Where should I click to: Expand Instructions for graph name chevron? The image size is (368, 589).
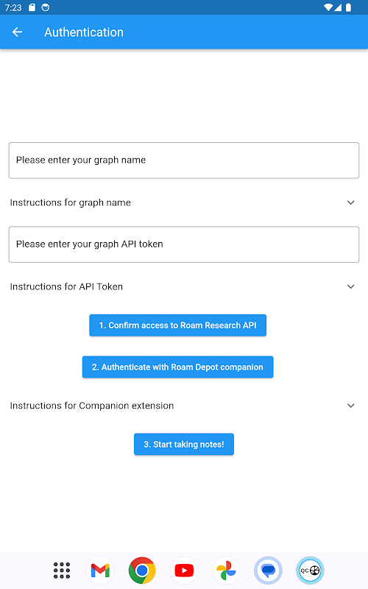[x=351, y=202]
